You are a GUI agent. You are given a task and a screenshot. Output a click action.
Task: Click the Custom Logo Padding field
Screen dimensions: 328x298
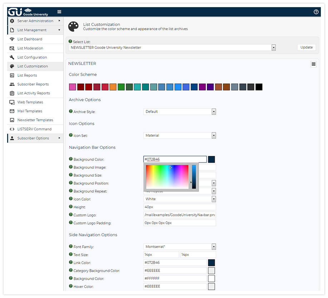tap(180, 223)
